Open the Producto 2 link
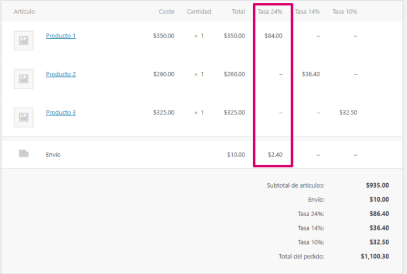This screenshot has height=274, width=407. (61, 74)
